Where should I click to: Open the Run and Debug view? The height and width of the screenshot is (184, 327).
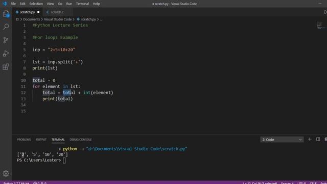[x=6, y=53]
